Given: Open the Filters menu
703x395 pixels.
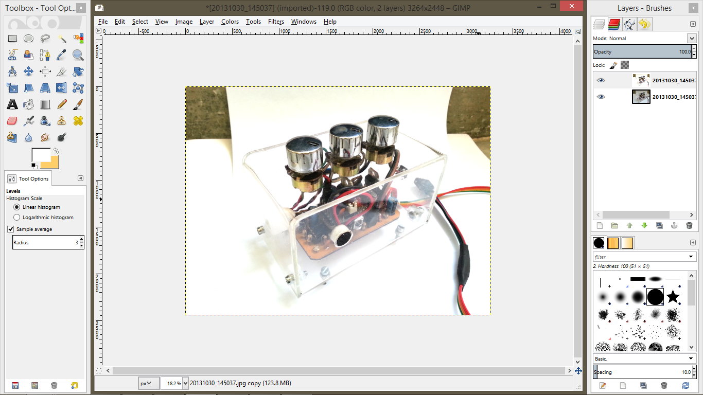Looking at the screenshot, I should click(276, 22).
